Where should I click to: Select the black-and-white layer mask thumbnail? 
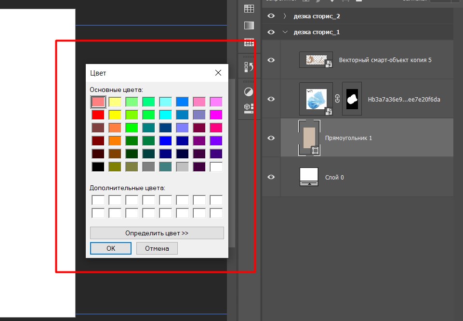(x=352, y=99)
